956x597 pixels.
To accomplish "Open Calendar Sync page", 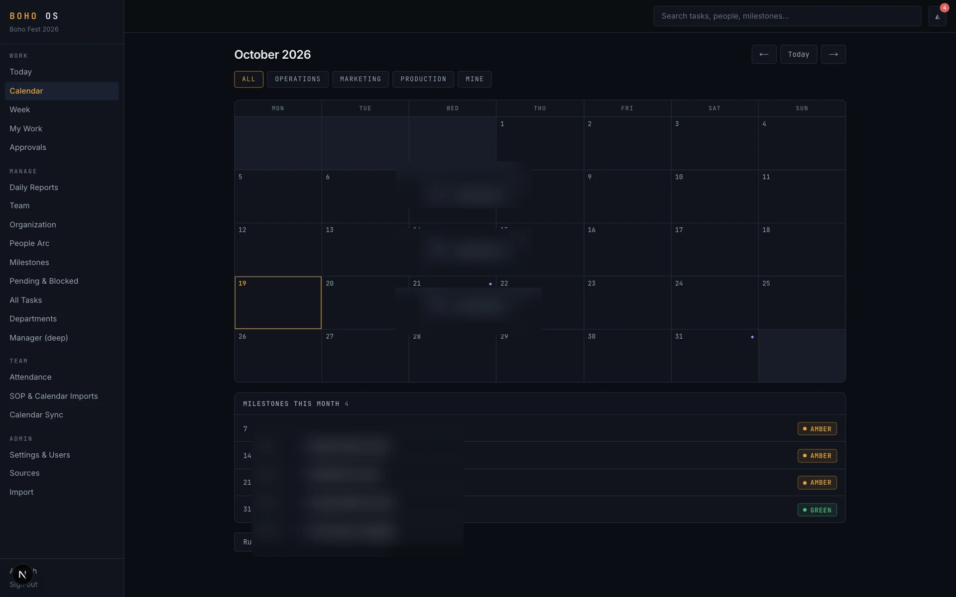I will (x=62, y=415).
